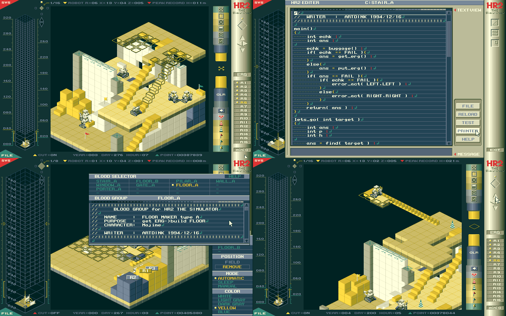506x316 pixels.
Task: Click the left rotation arrow in top-left view
Action: [x=239, y=44]
